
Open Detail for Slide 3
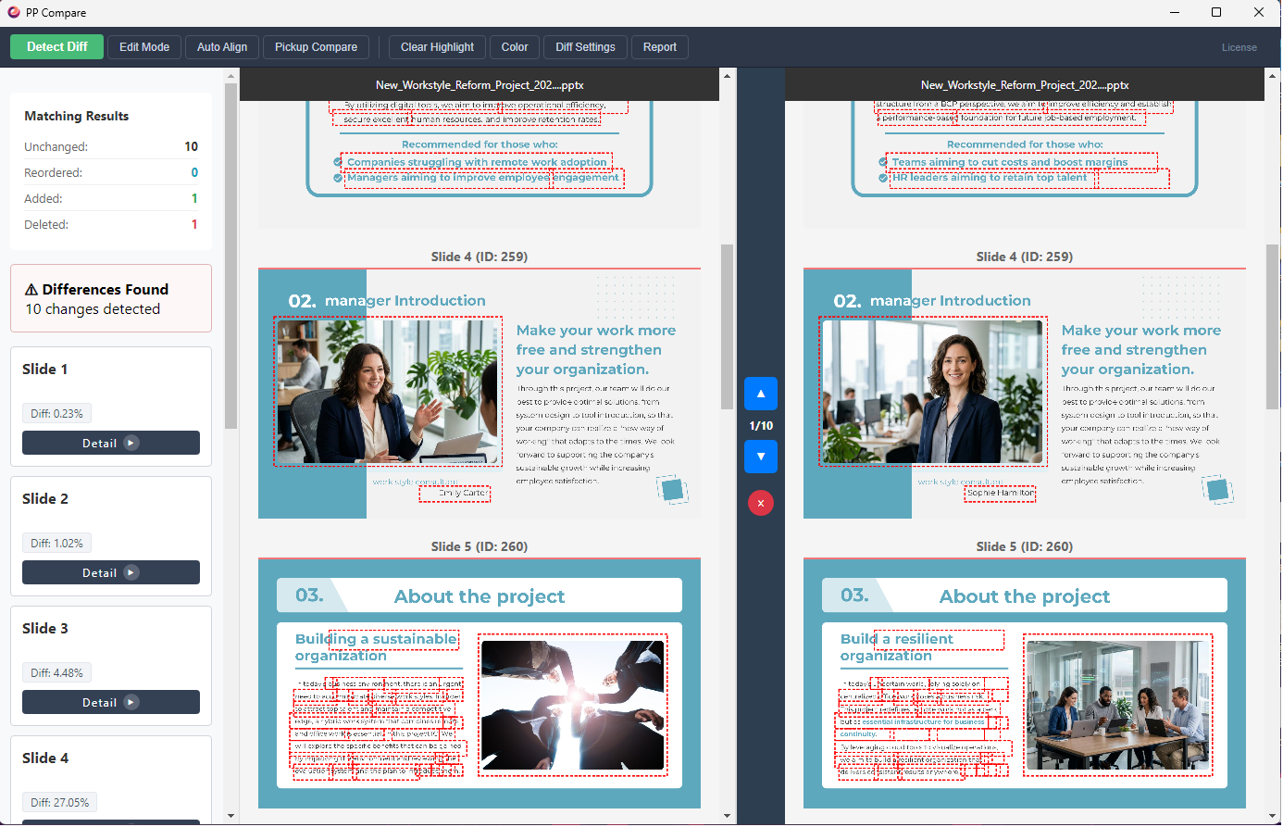[x=111, y=702]
